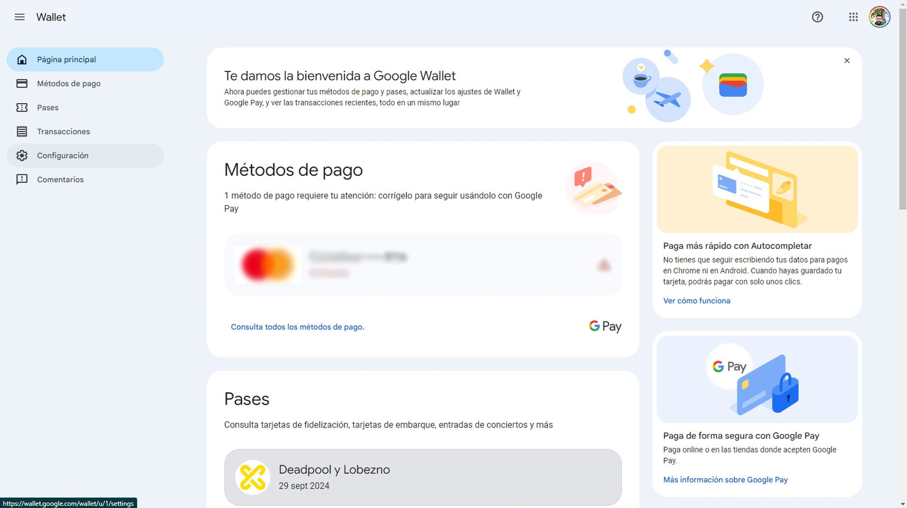Image resolution: width=907 pixels, height=508 pixels.
Task: Click Consulta todos los métodos de pago link
Action: click(298, 327)
